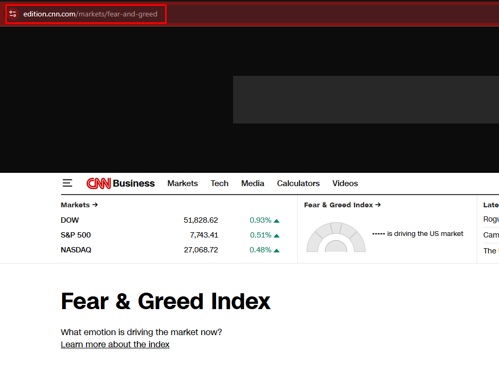
Task: Click 'is driving the US market' text
Action: pos(425,234)
